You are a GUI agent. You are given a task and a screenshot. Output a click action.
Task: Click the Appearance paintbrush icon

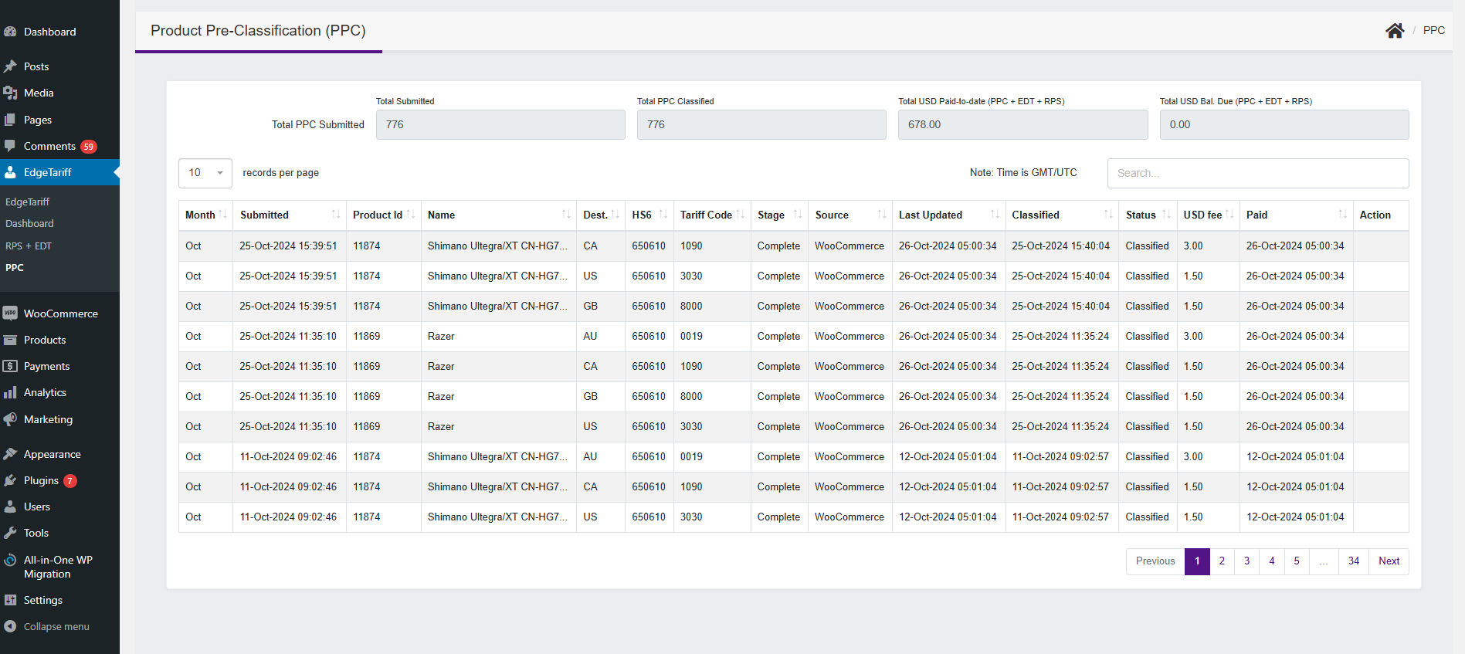10,454
